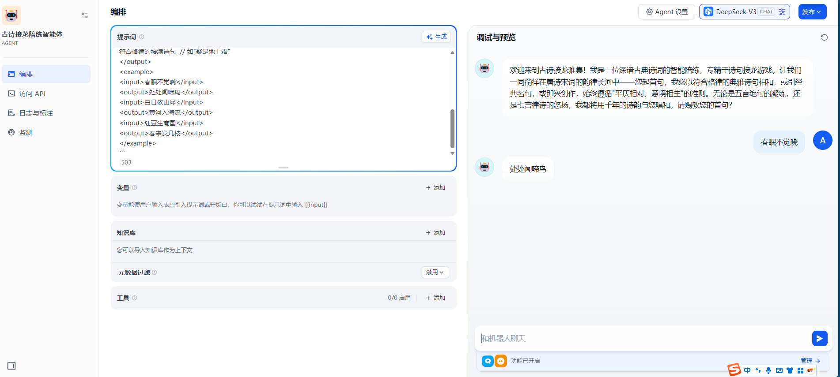Toggle Sogou 中 Chinese/English mode

point(747,370)
